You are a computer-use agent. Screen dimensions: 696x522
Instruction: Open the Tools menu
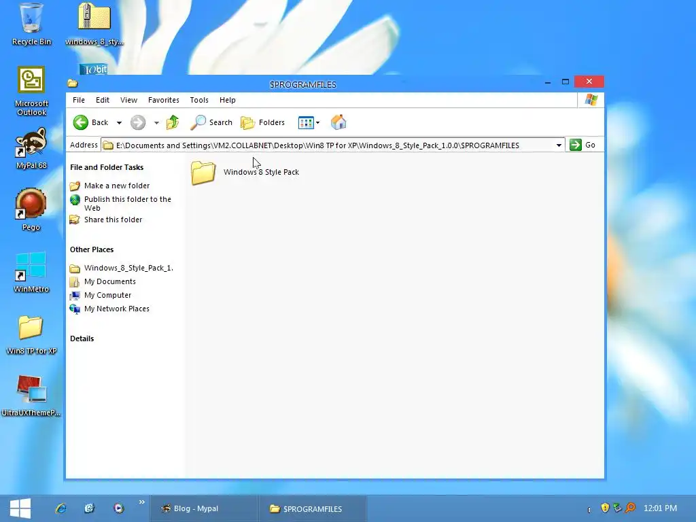(x=199, y=100)
